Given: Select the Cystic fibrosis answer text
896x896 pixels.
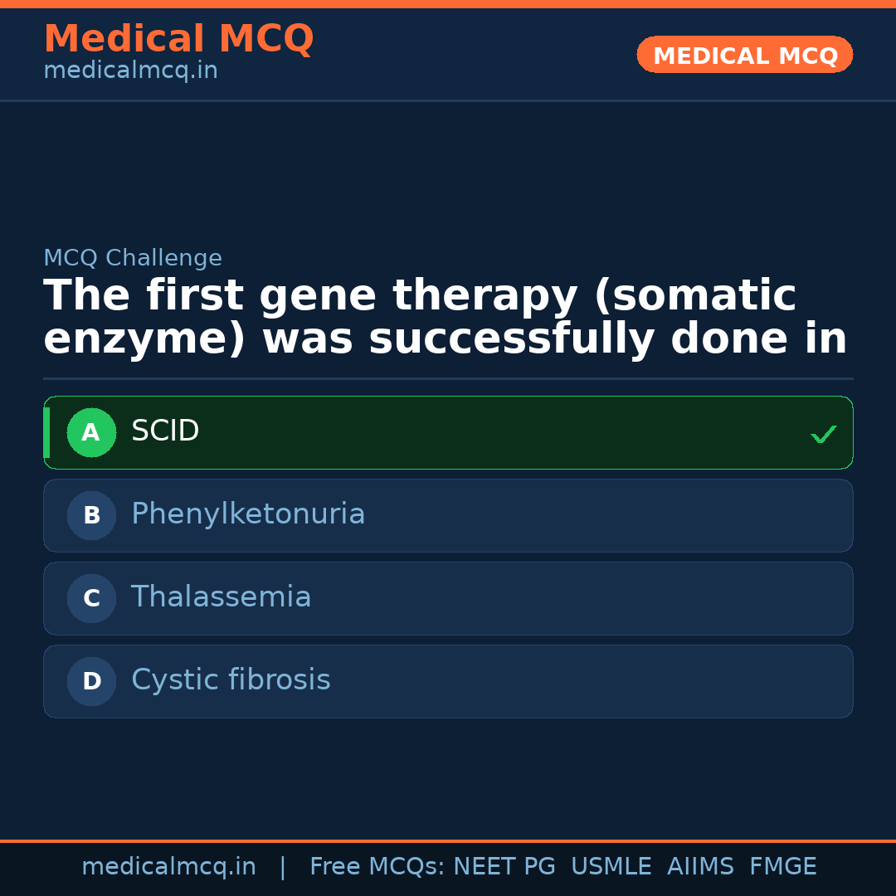Looking at the screenshot, I should coord(231,680).
